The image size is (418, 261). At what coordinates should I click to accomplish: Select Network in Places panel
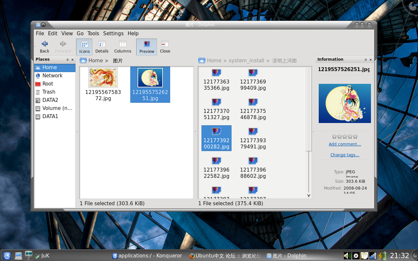pyautogui.click(x=55, y=76)
